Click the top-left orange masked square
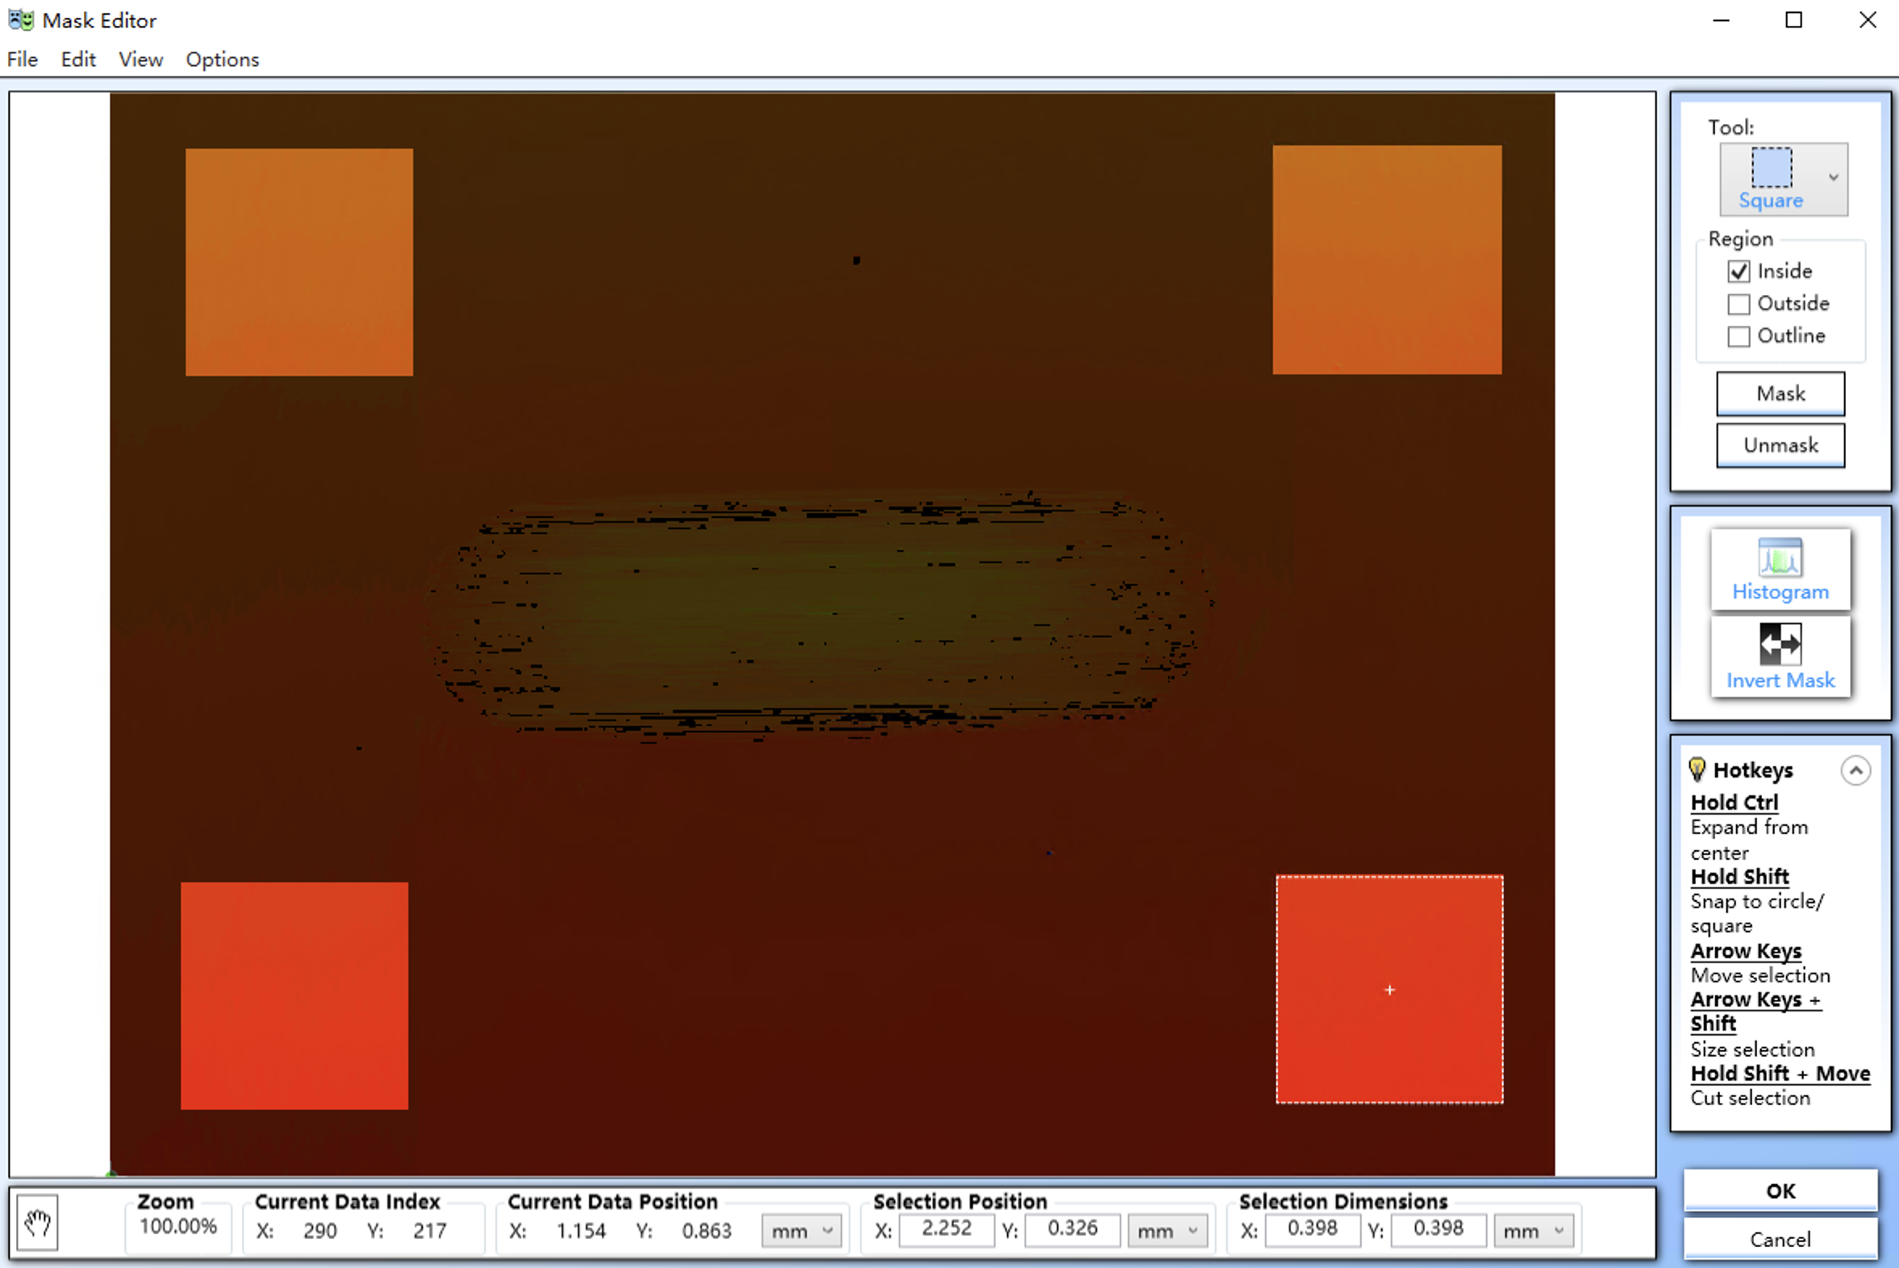 [298, 261]
